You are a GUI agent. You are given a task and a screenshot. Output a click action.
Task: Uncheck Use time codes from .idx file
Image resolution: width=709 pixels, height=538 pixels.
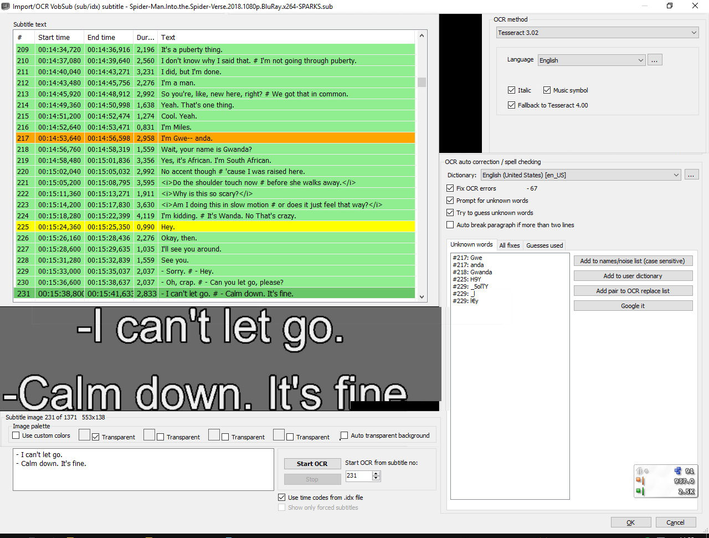(x=282, y=497)
